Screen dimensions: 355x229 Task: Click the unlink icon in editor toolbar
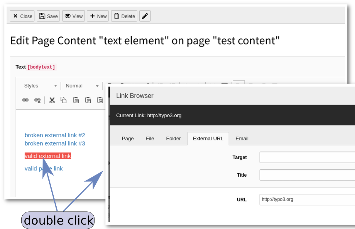(x=37, y=100)
